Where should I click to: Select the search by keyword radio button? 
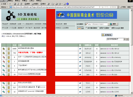pyautogui.click(x=86, y=28)
